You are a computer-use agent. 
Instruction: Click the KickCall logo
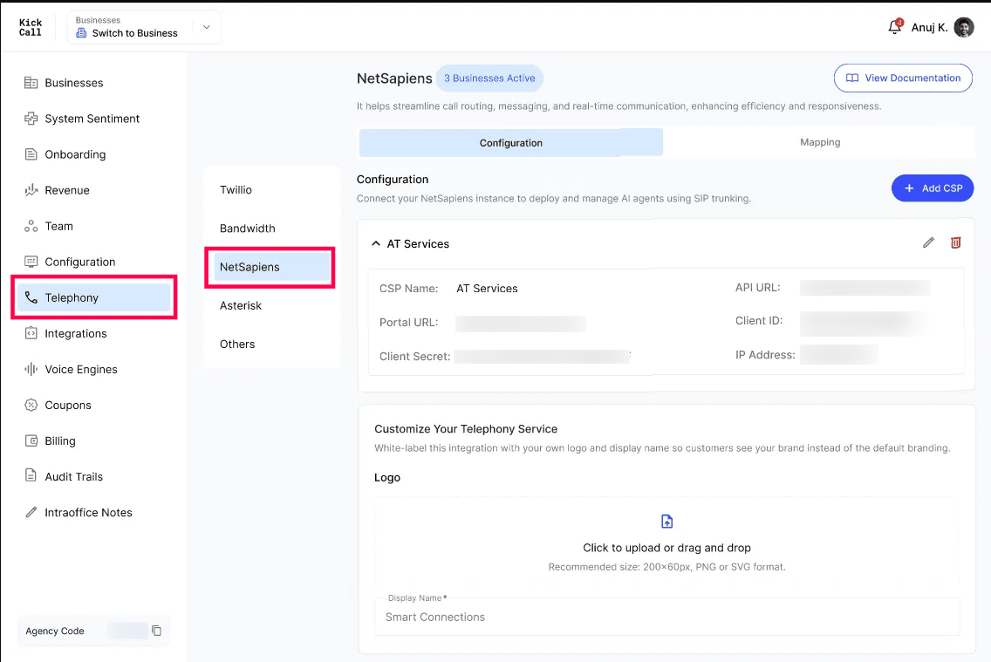(30, 27)
